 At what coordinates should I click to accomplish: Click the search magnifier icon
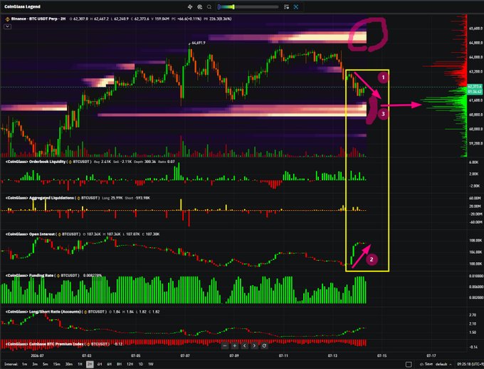pos(209,7)
